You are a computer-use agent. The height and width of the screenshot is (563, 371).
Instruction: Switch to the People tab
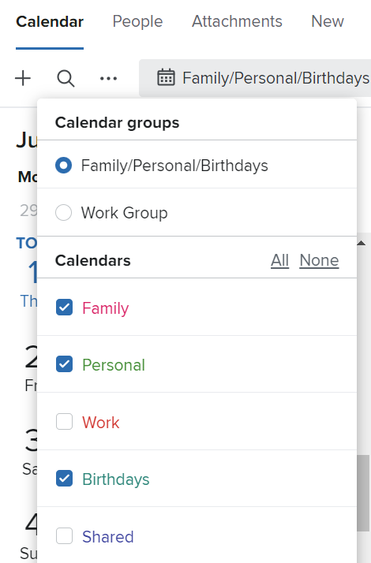[137, 21]
